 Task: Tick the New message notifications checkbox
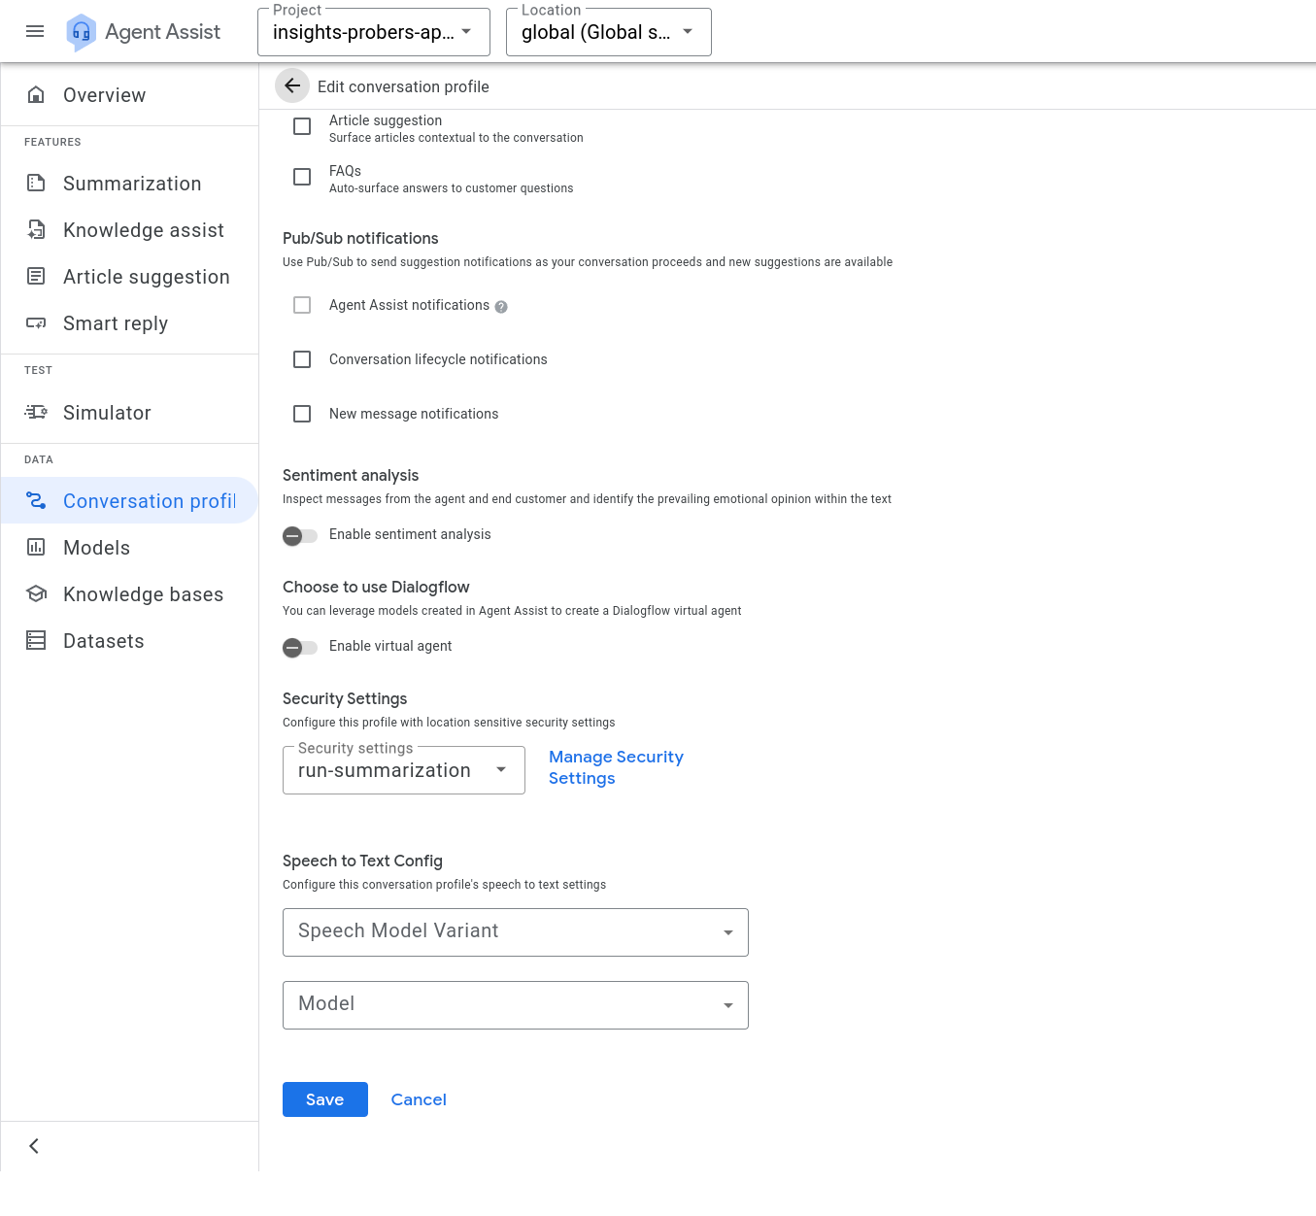302,415
